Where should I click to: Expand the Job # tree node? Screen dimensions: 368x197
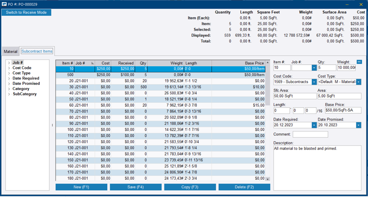9,63
